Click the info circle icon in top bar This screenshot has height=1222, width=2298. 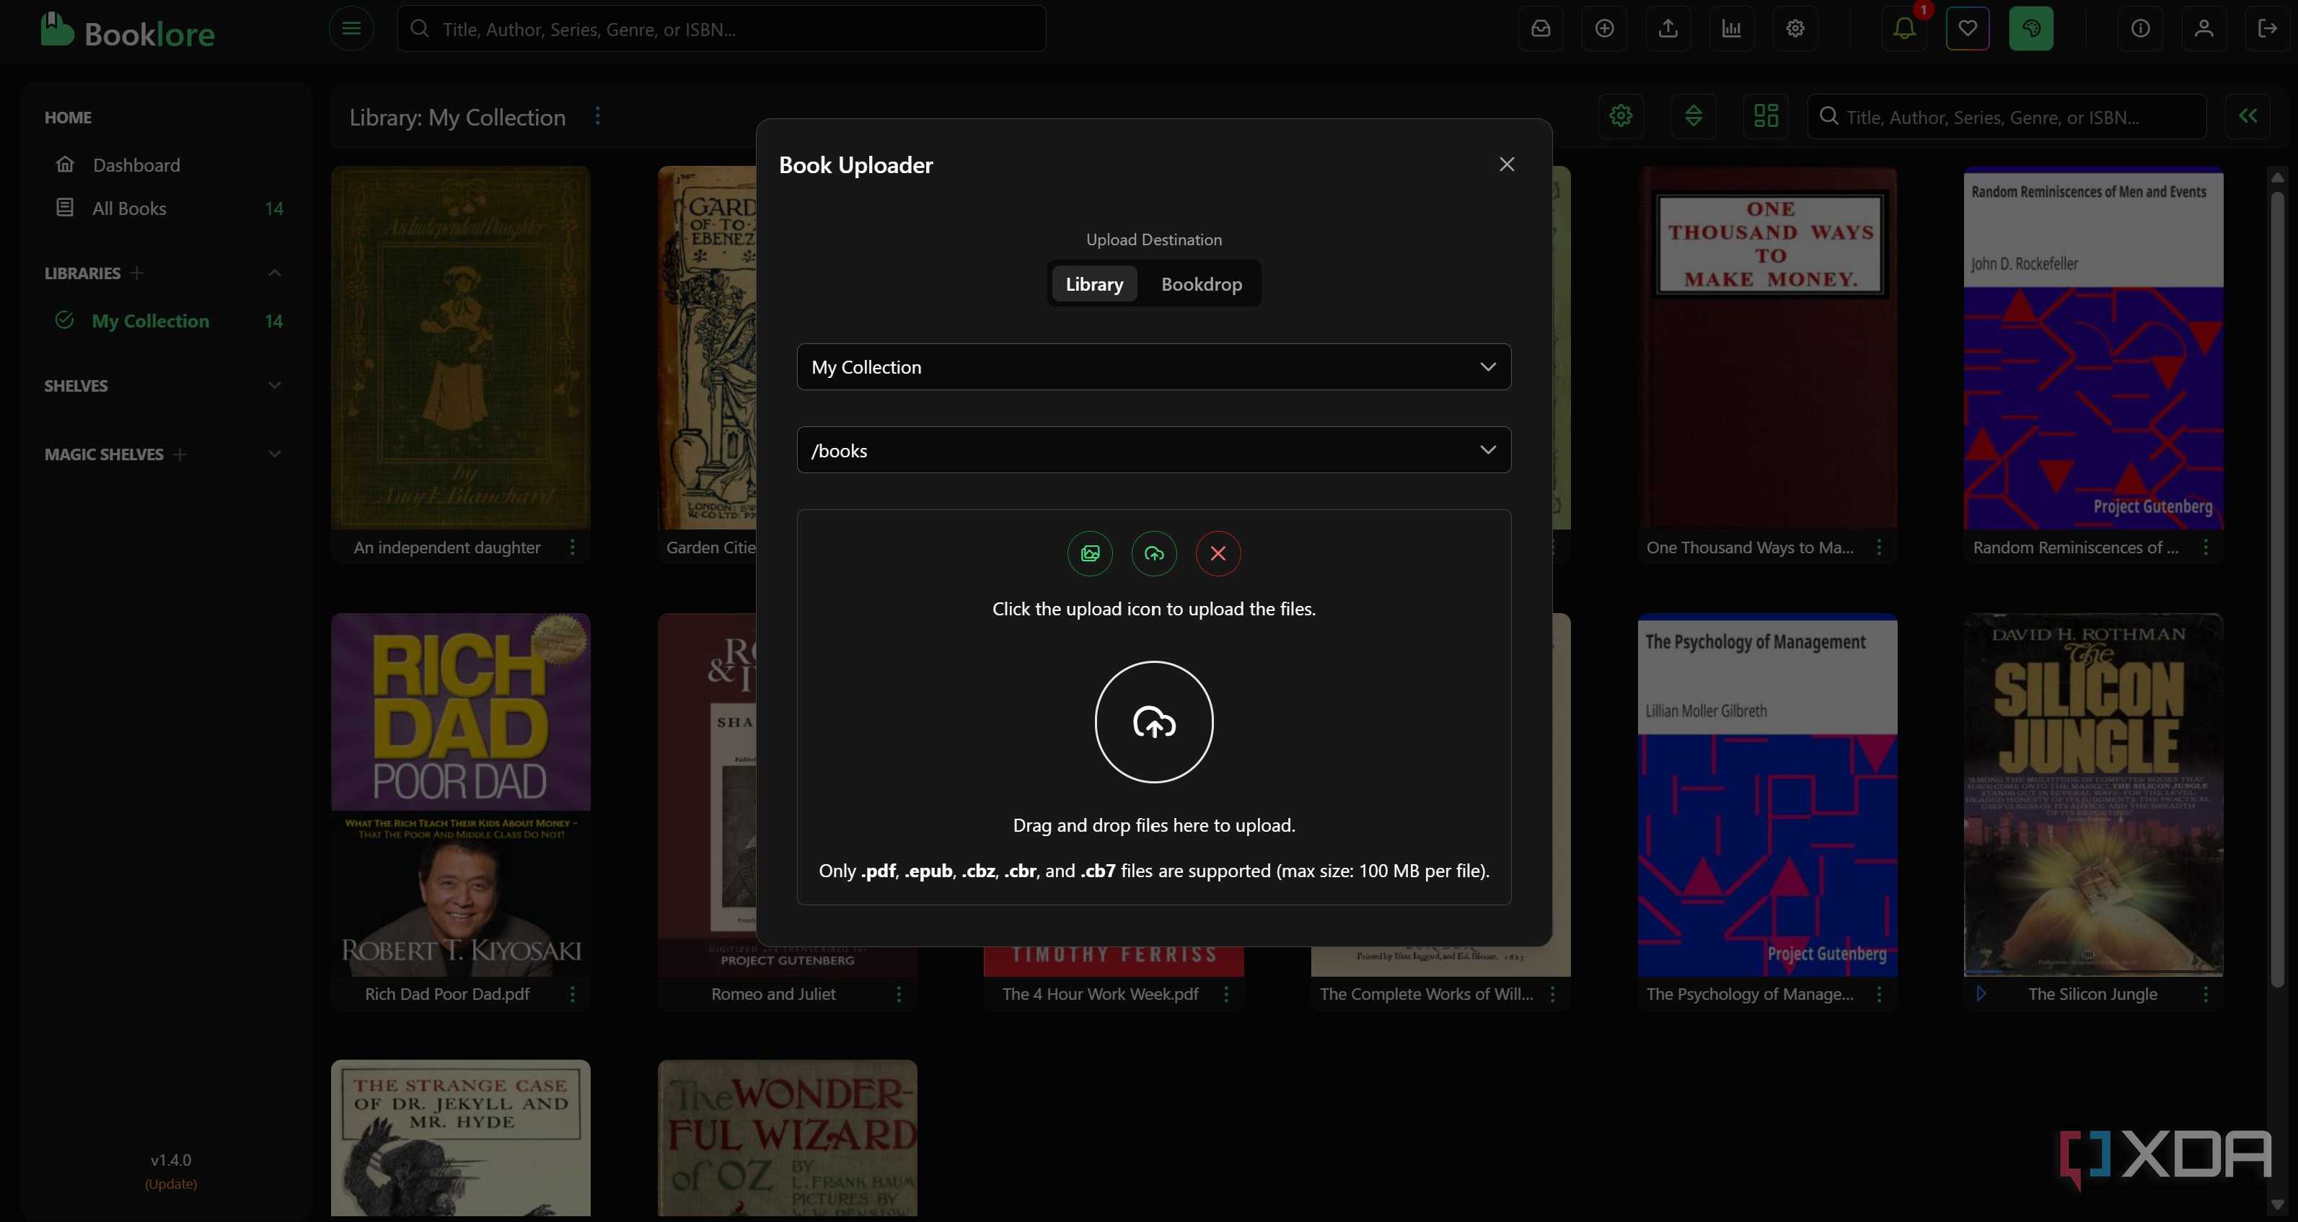pos(2140,29)
